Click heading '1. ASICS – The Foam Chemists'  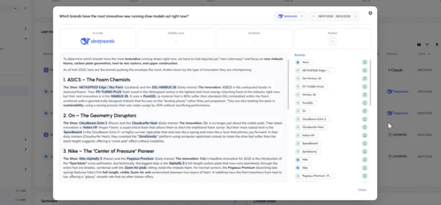(x=96, y=80)
